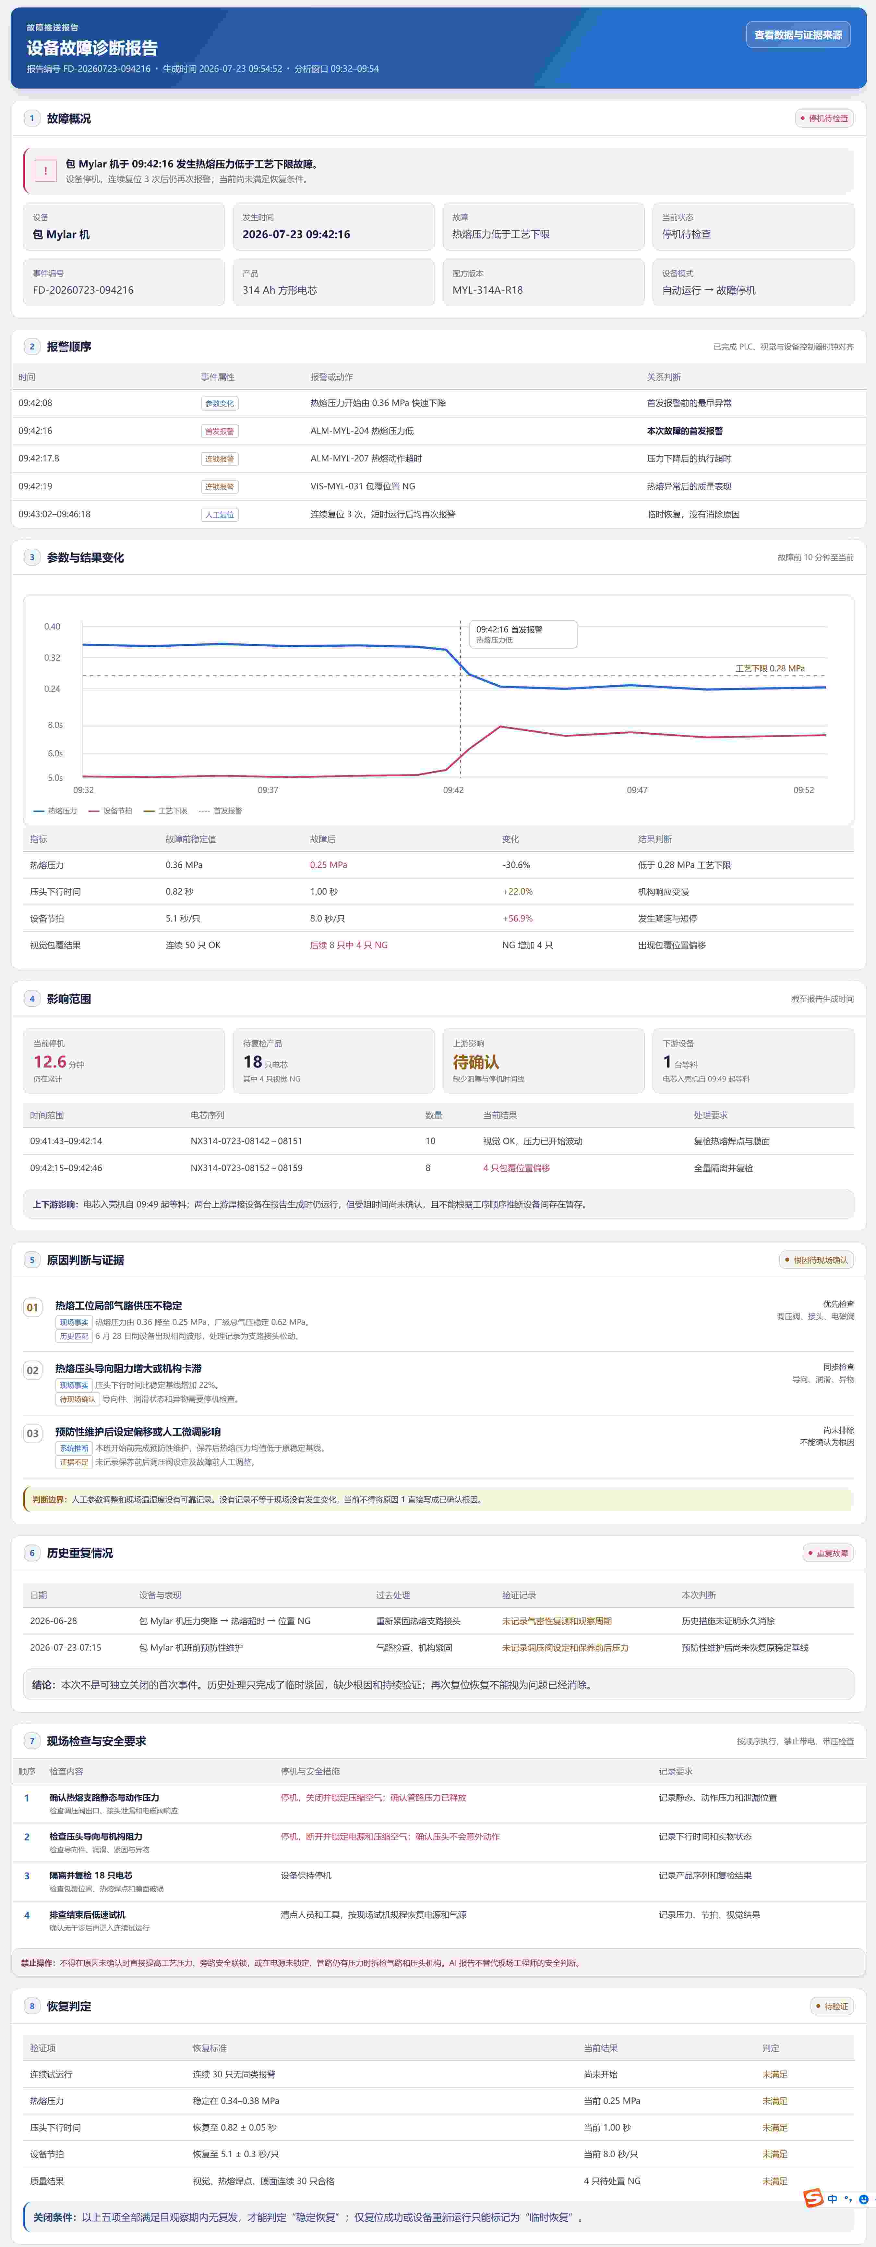The width and height of the screenshot is (876, 2247).
Task: Click the 系统推断 evidence tag under cause 03
Action: click(74, 1448)
